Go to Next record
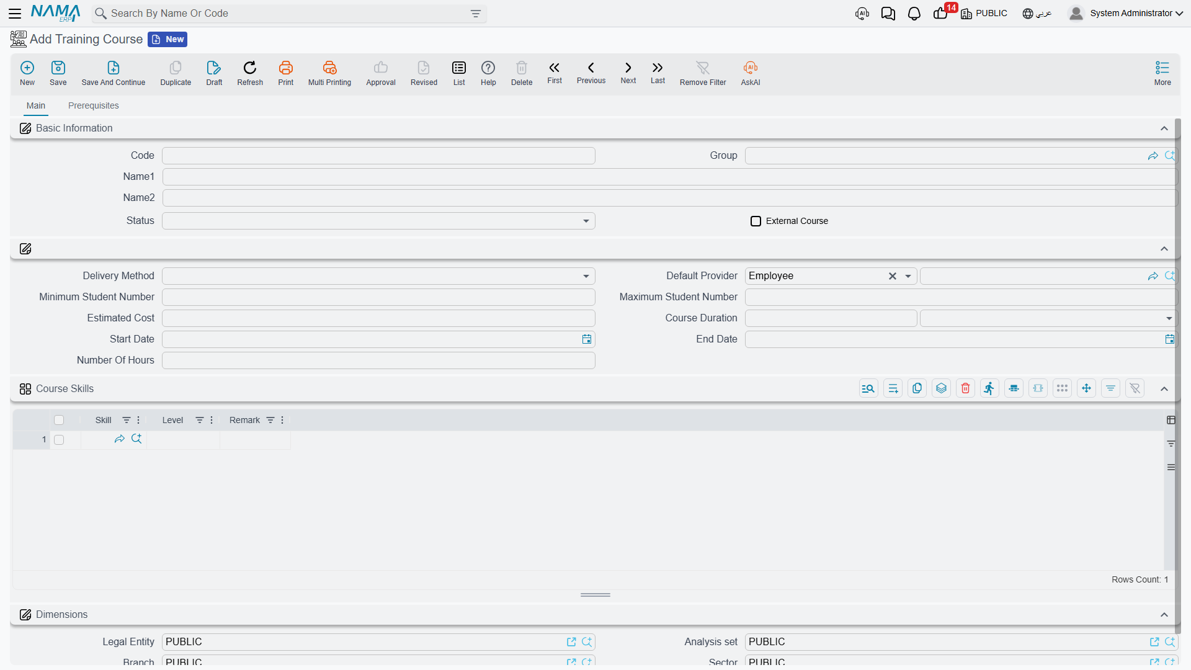This screenshot has width=1191, height=670. click(x=628, y=73)
